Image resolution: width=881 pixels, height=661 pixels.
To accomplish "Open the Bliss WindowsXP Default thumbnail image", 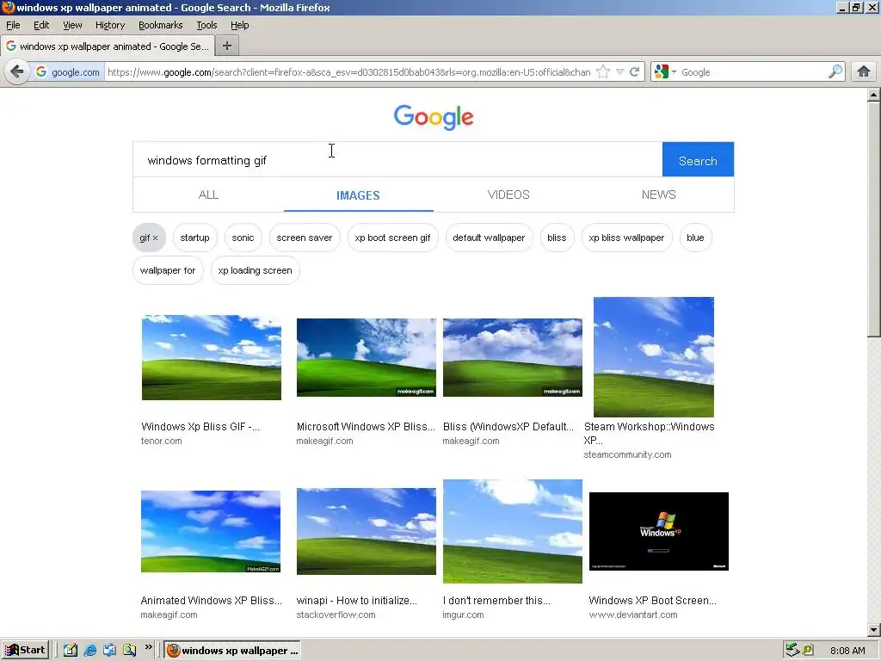I will pyautogui.click(x=513, y=357).
